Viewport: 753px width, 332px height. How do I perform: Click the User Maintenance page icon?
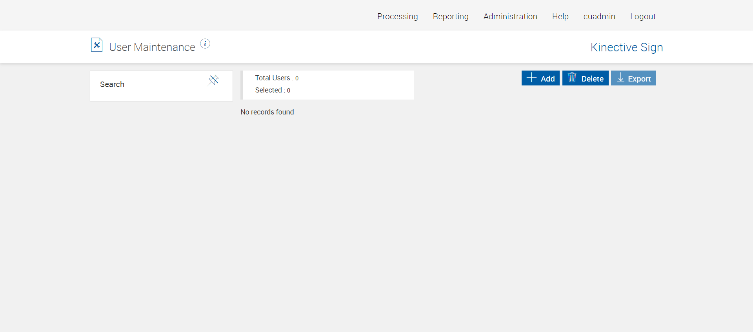97,45
